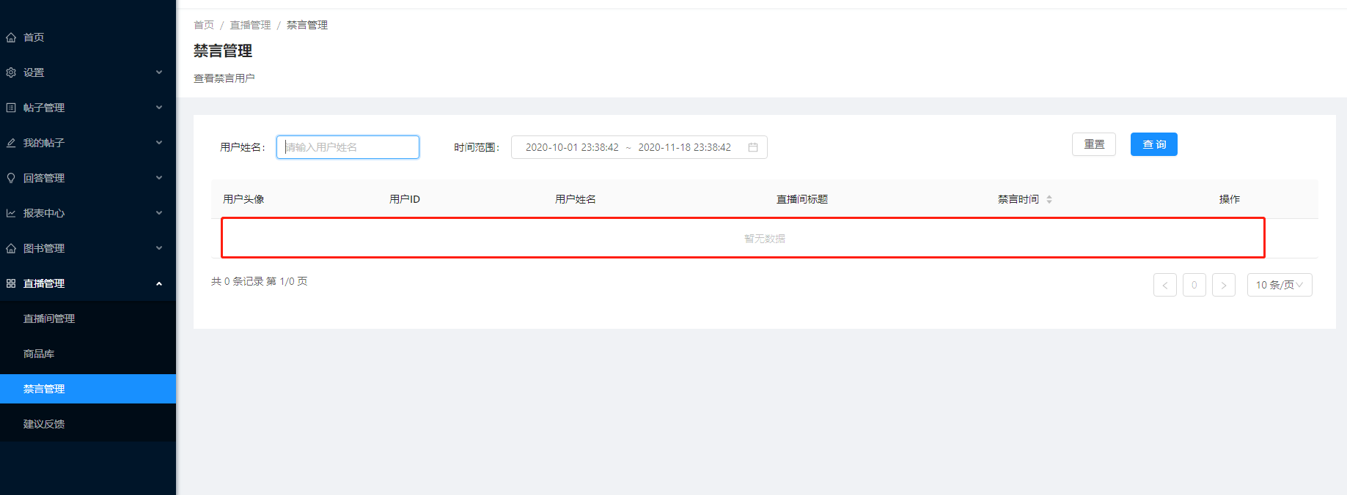Follow the 直播管理 breadcrumb link
This screenshot has height=495, width=1347.
click(x=251, y=25)
